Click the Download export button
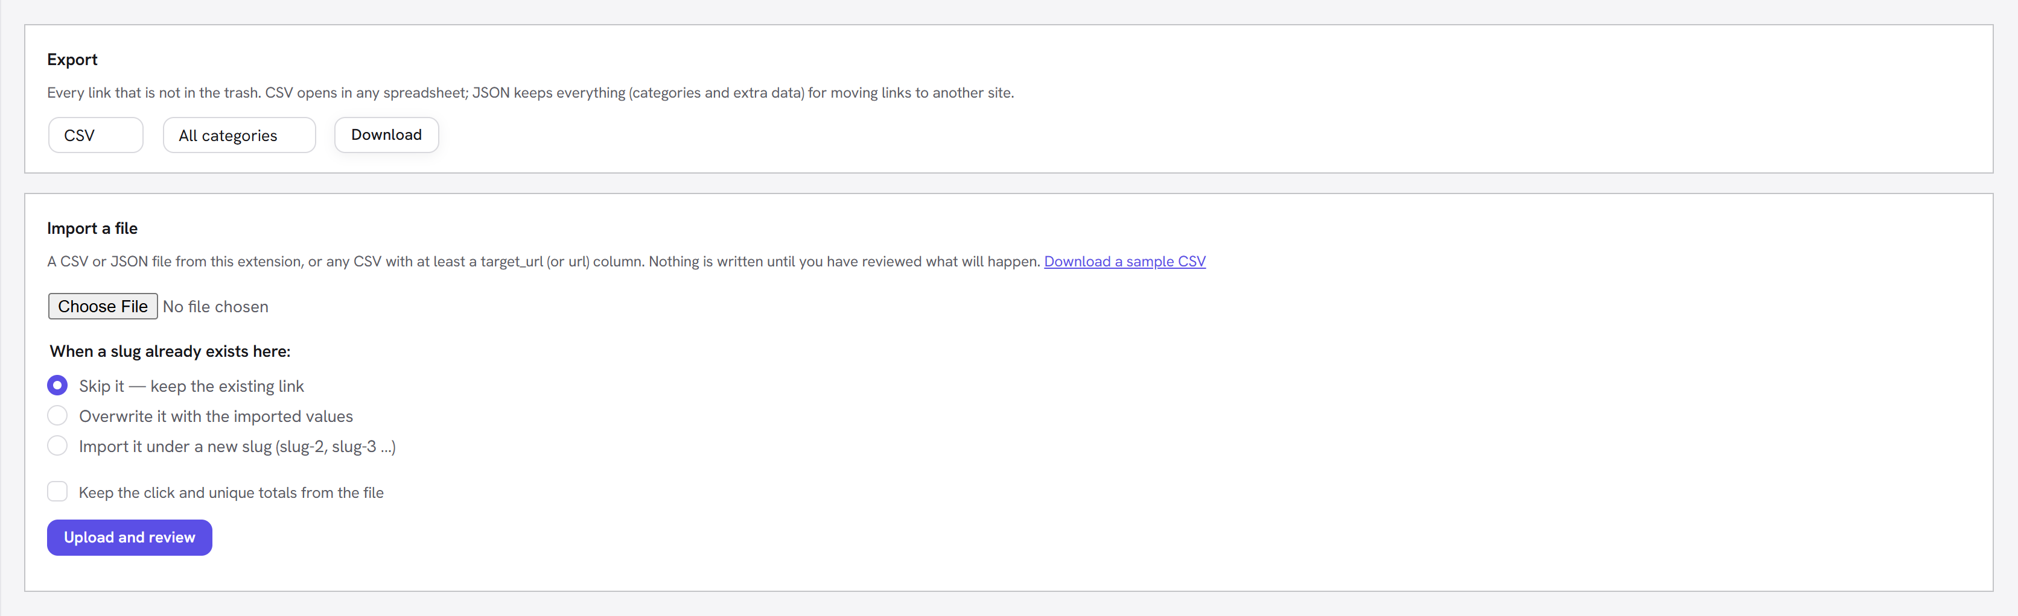Viewport: 2018px width, 616px height. [x=386, y=134]
